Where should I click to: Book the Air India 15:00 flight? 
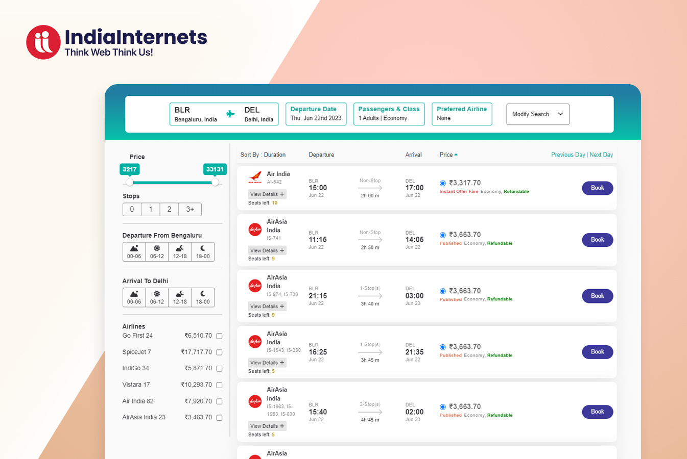(598, 188)
